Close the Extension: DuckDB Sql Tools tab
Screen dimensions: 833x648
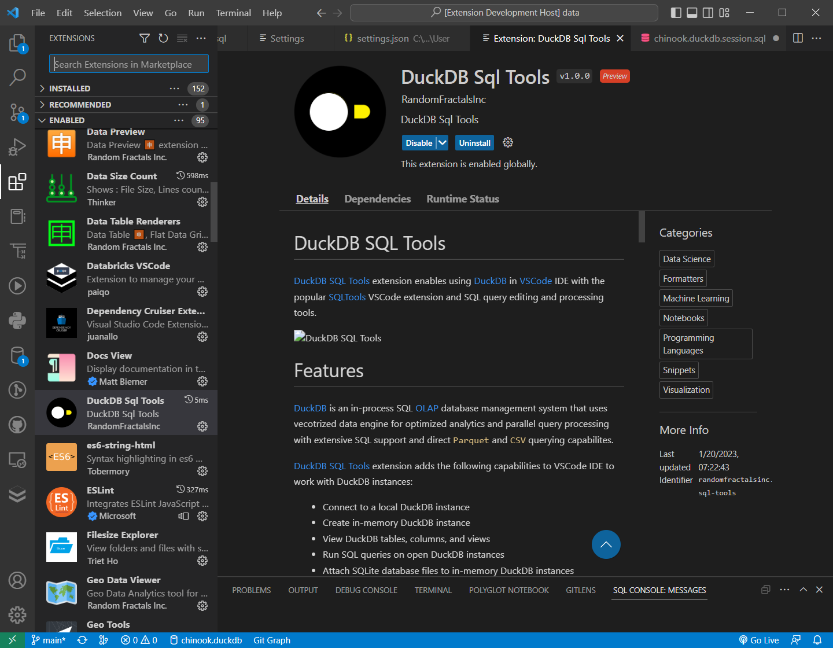click(x=620, y=38)
